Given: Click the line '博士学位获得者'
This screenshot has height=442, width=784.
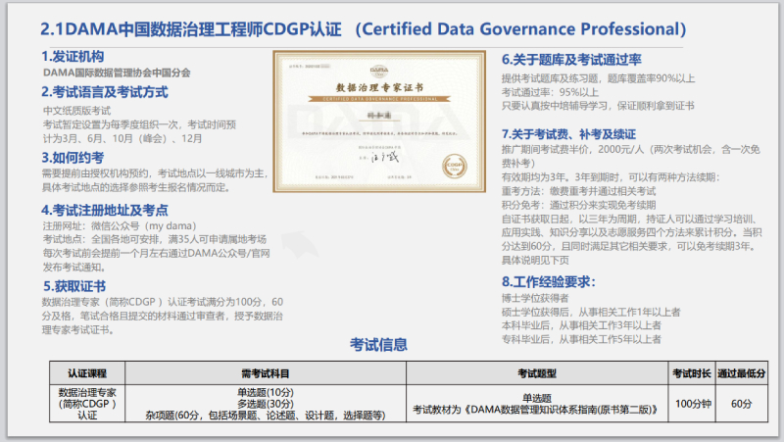Looking at the screenshot, I should point(535,299).
